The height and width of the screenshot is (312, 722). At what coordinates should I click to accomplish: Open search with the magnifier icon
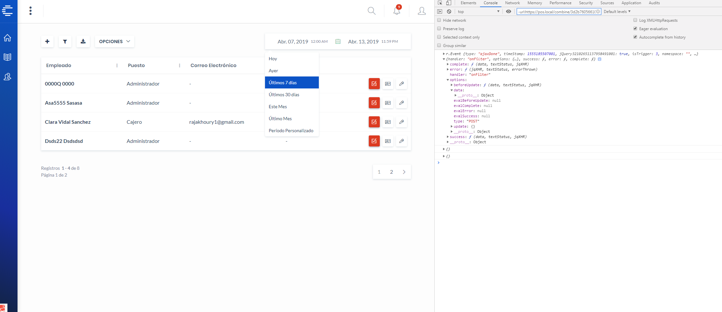tap(372, 11)
